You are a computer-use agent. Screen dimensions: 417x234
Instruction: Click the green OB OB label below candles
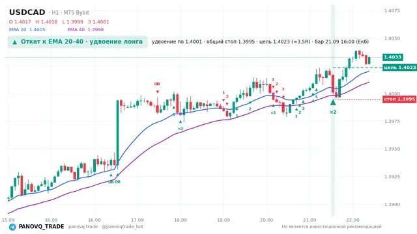pyautogui.click(x=114, y=182)
